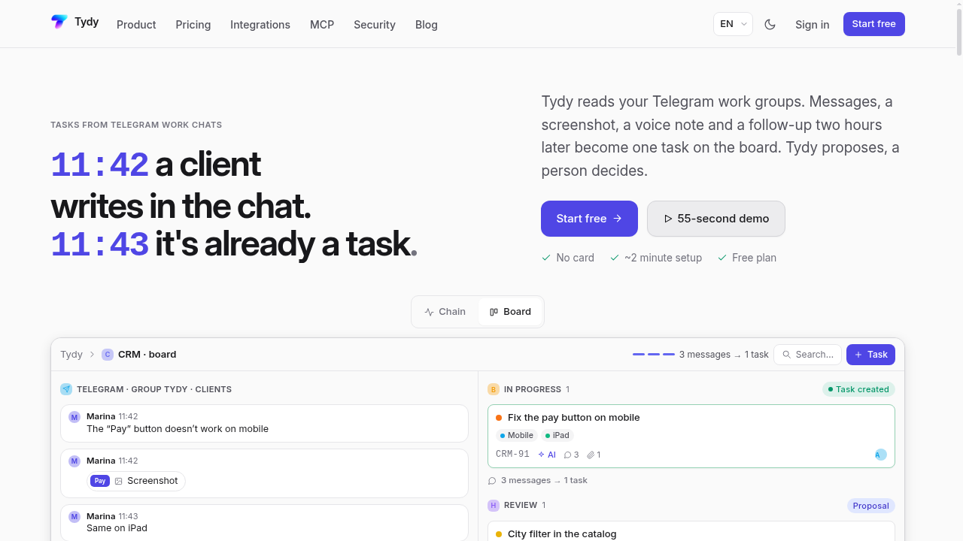Screen dimensions: 963x541
Task: Click the three-dash progress indicator
Action: pos(654,355)
